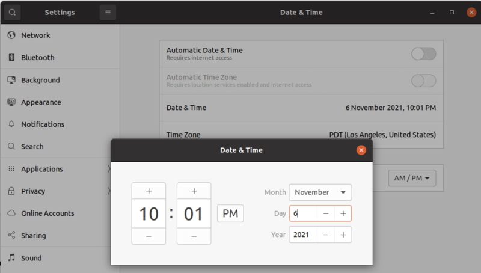481x273 pixels.
Task: Open the Month dropdown showing November
Action: [320, 192]
